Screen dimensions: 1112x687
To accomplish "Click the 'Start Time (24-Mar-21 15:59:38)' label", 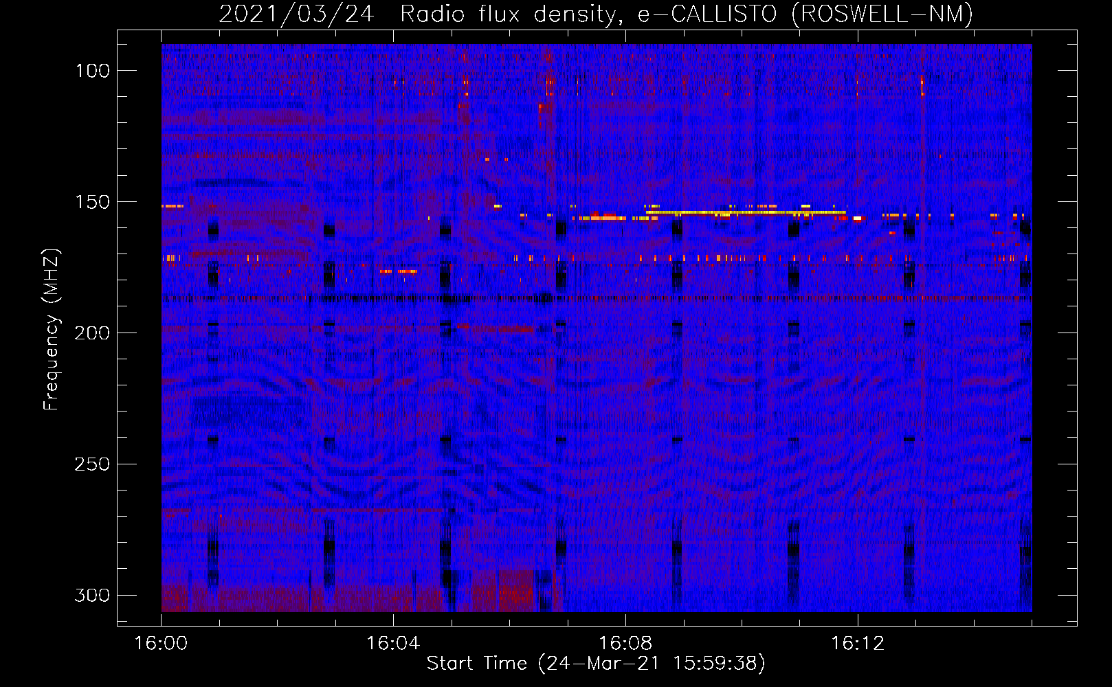I will point(596,664).
